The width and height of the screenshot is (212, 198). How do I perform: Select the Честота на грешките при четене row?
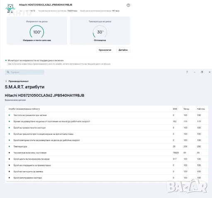pos(106,115)
